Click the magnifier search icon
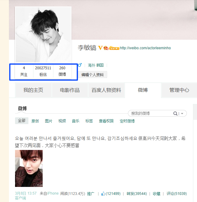The height and width of the screenshot is (202, 197). 175,113
